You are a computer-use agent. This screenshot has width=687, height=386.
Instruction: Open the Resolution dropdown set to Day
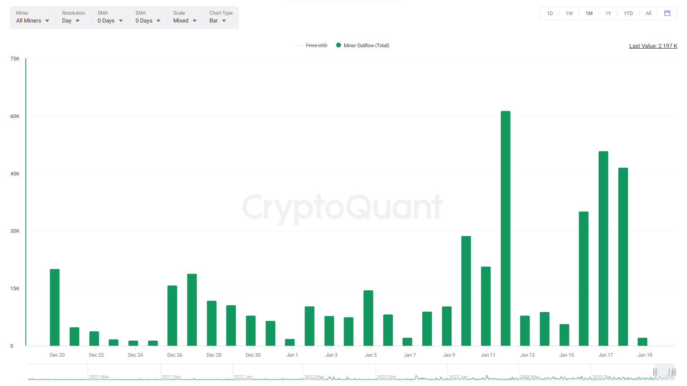pos(71,21)
